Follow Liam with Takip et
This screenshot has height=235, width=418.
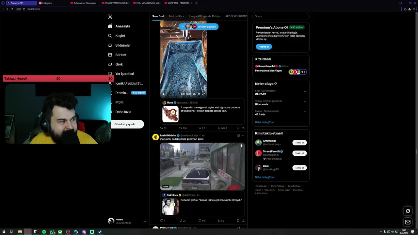pos(299,168)
